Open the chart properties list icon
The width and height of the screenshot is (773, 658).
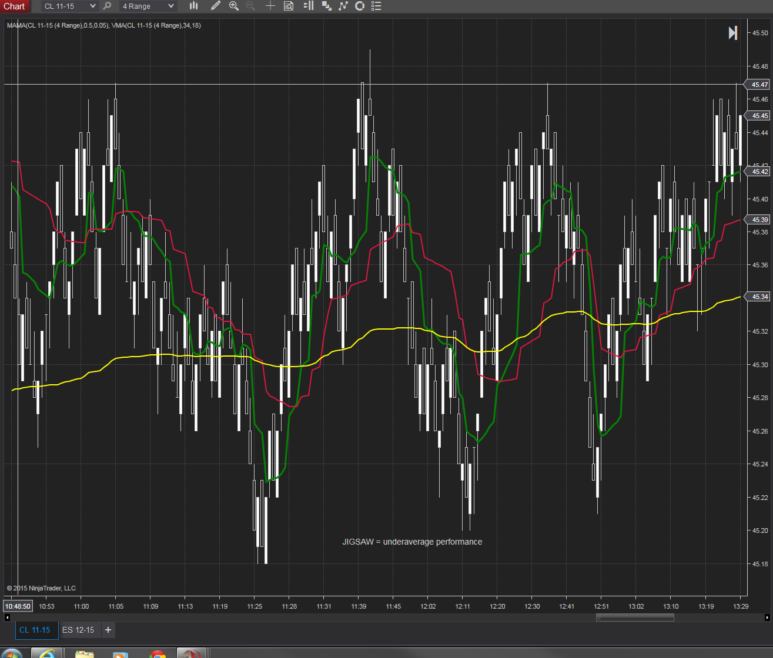pyautogui.click(x=377, y=6)
